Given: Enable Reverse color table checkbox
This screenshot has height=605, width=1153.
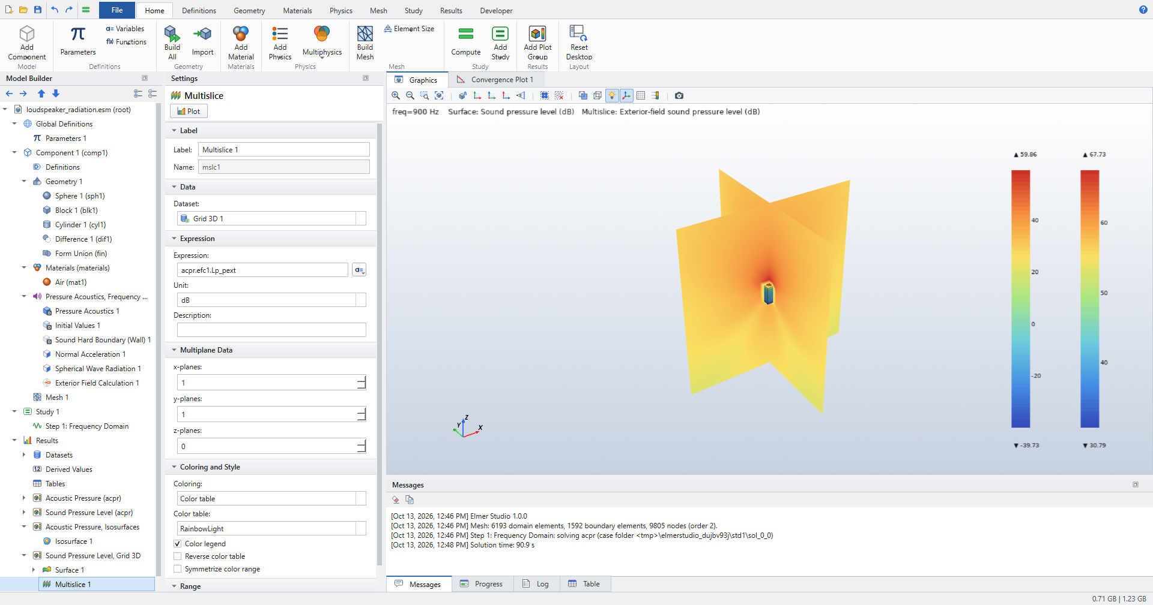Looking at the screenshot, I should pos(178,556).
